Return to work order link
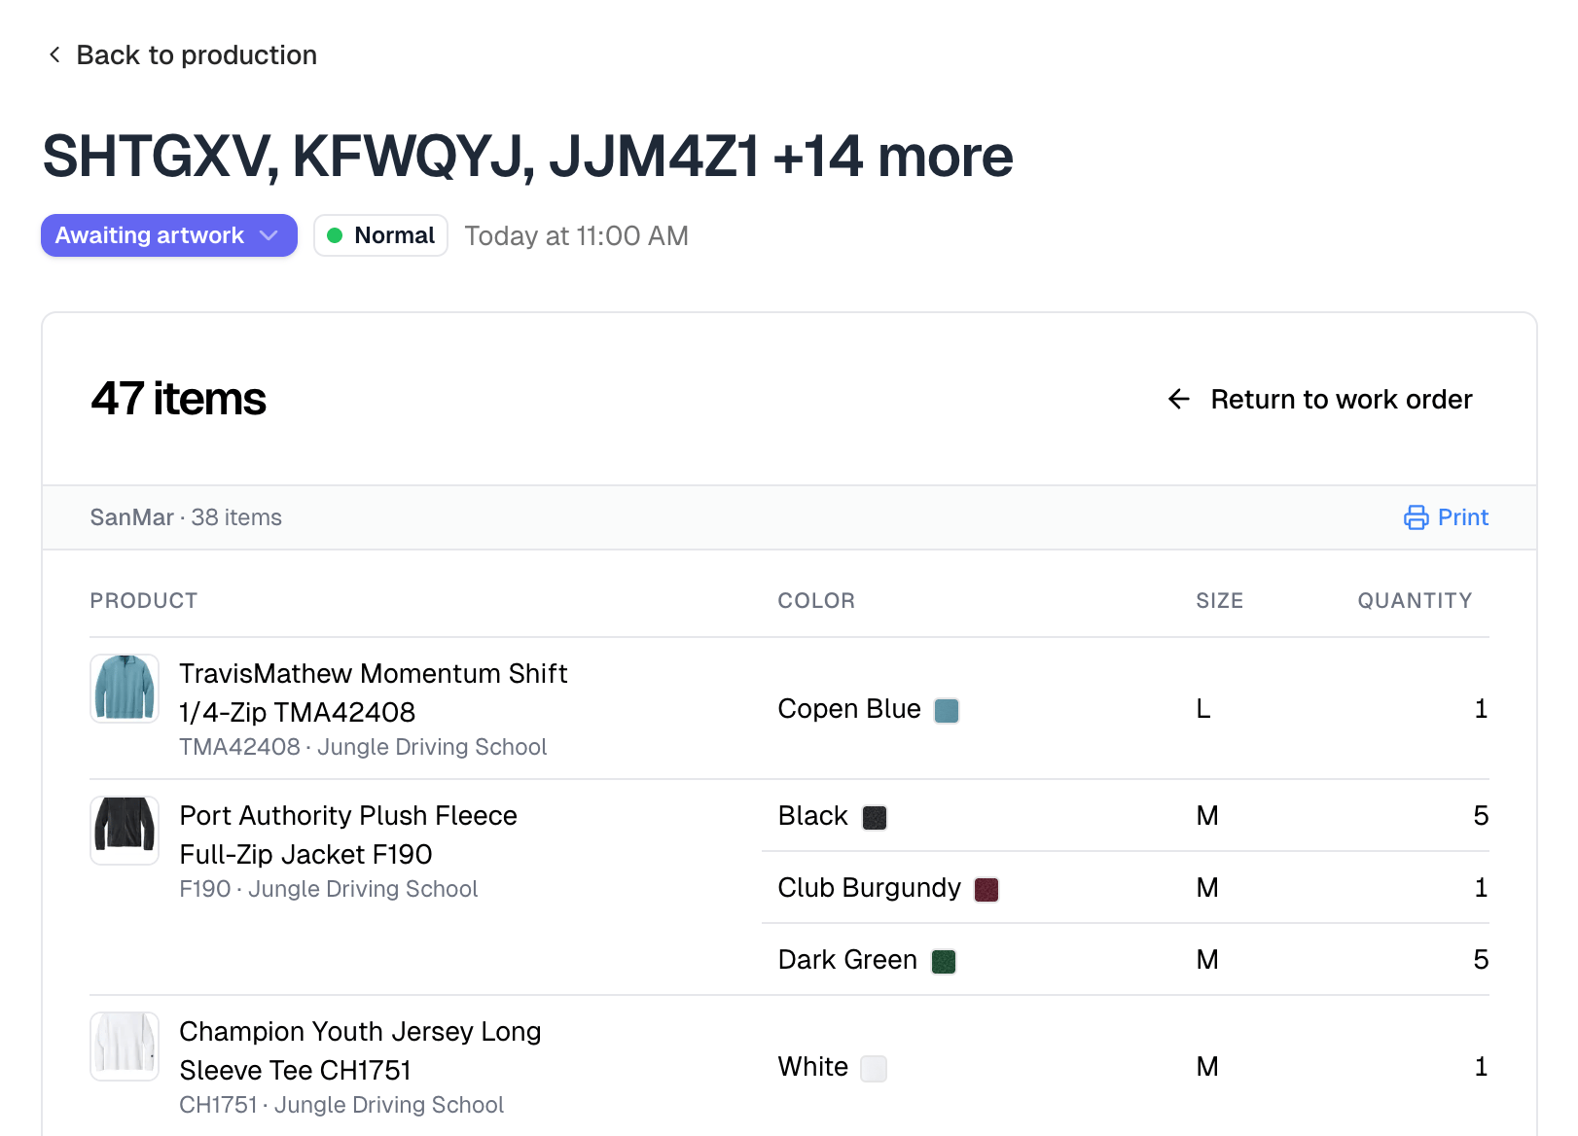 (x=1320, y=399)
